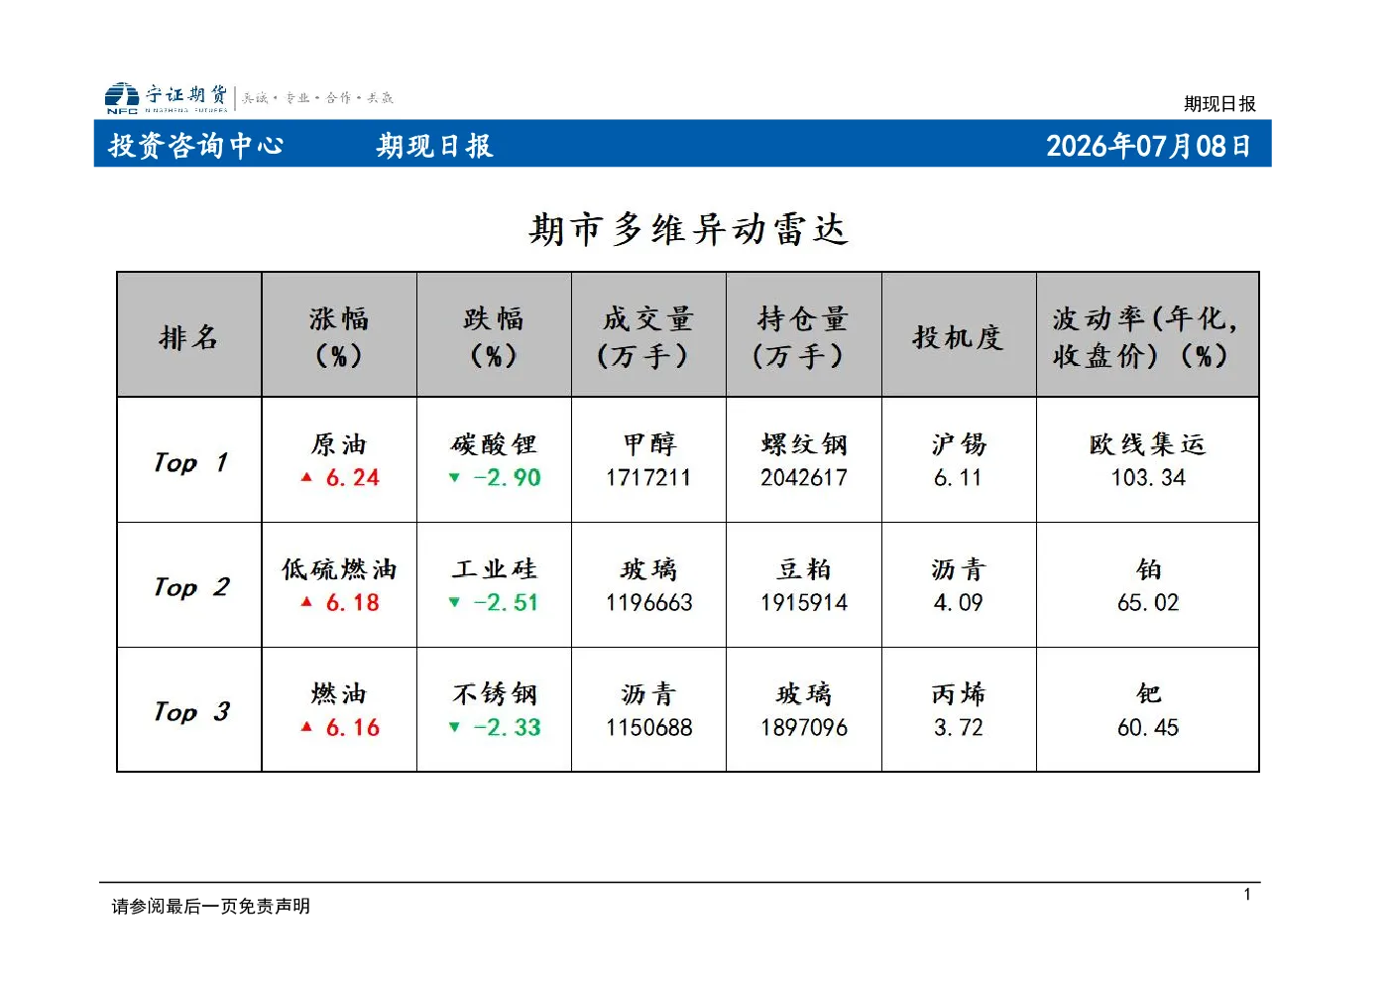The image size is (1391, 985).
Task: Click the volatility value 60.45
Action: [1147, 727]
